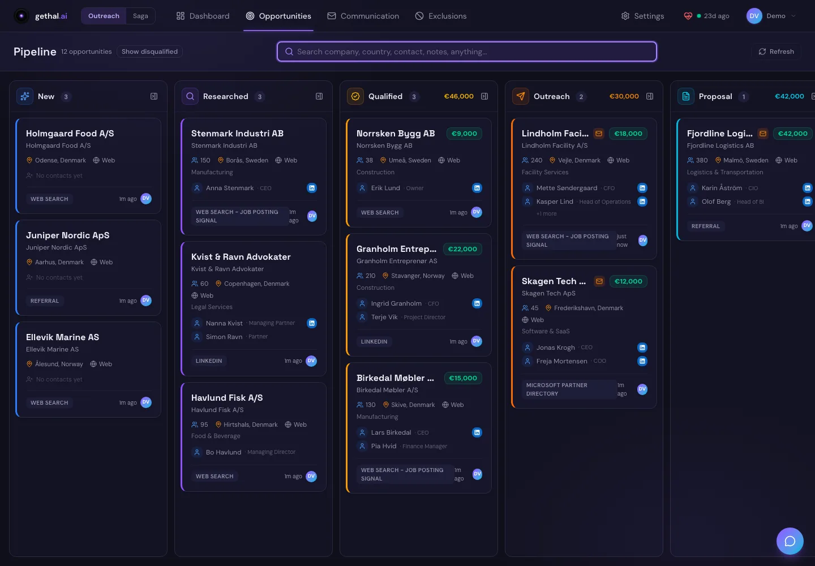Viewport: 815px width, 566px height.
Task: Refresh the pipeline
Action: click(776, 52)
